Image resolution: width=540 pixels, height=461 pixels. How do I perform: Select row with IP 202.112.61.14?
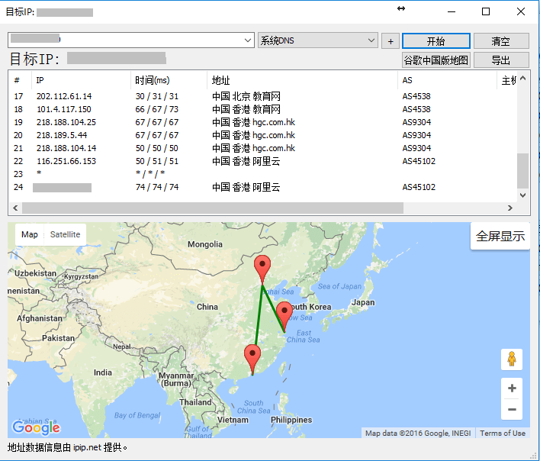pos(262,96)
